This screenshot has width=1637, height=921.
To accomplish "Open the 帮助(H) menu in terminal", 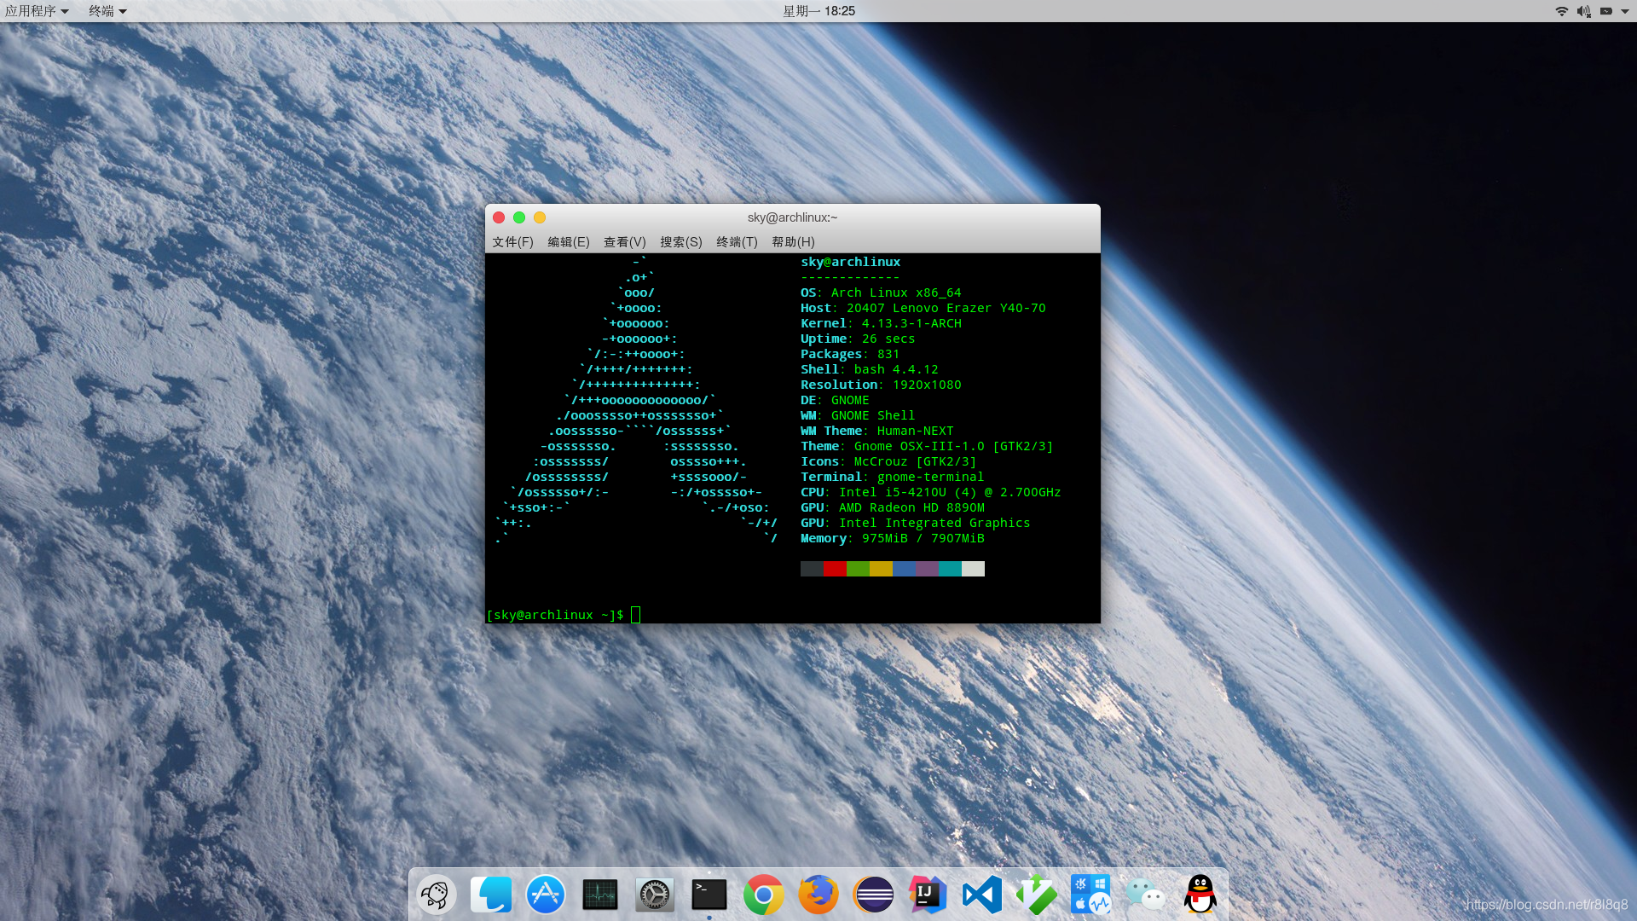I will 793,242.
